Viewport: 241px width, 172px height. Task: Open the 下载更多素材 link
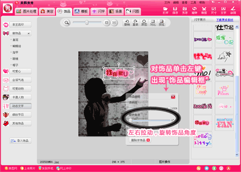(x=225, y=20)
